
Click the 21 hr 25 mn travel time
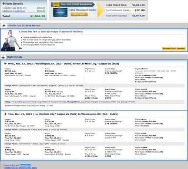coord(91,156)
